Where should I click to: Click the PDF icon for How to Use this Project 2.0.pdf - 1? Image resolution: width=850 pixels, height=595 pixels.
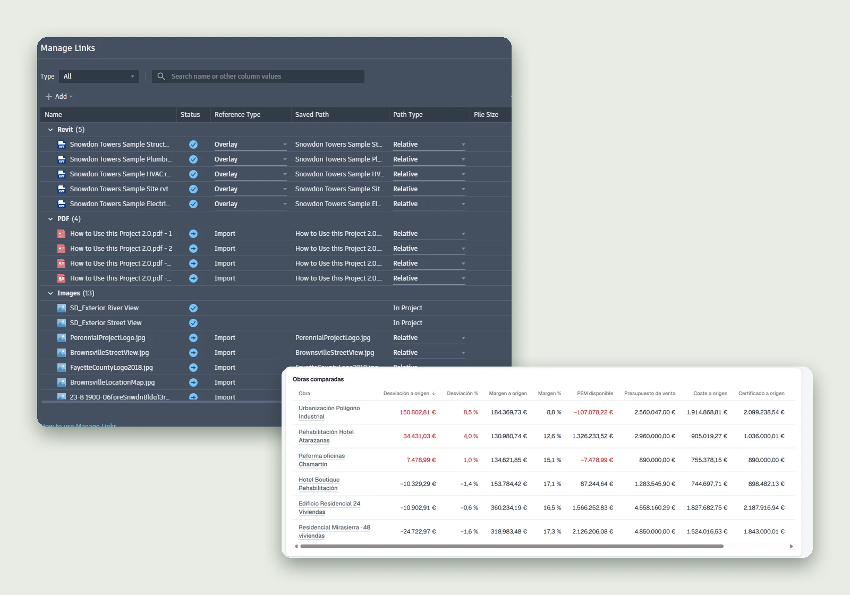point(62,234)
